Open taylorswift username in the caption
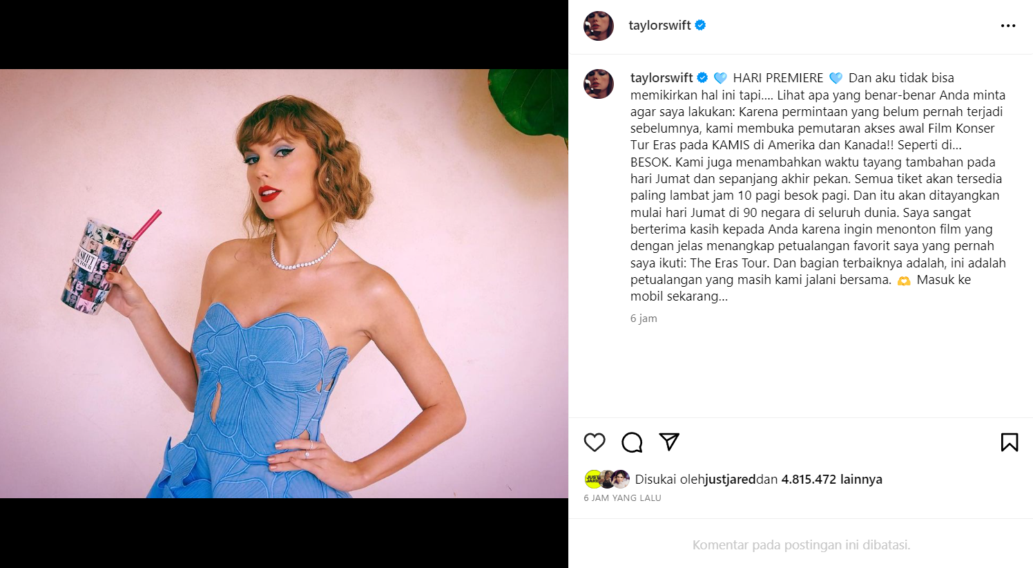Screen dimensions: 1033x568 tap(662, 78)
